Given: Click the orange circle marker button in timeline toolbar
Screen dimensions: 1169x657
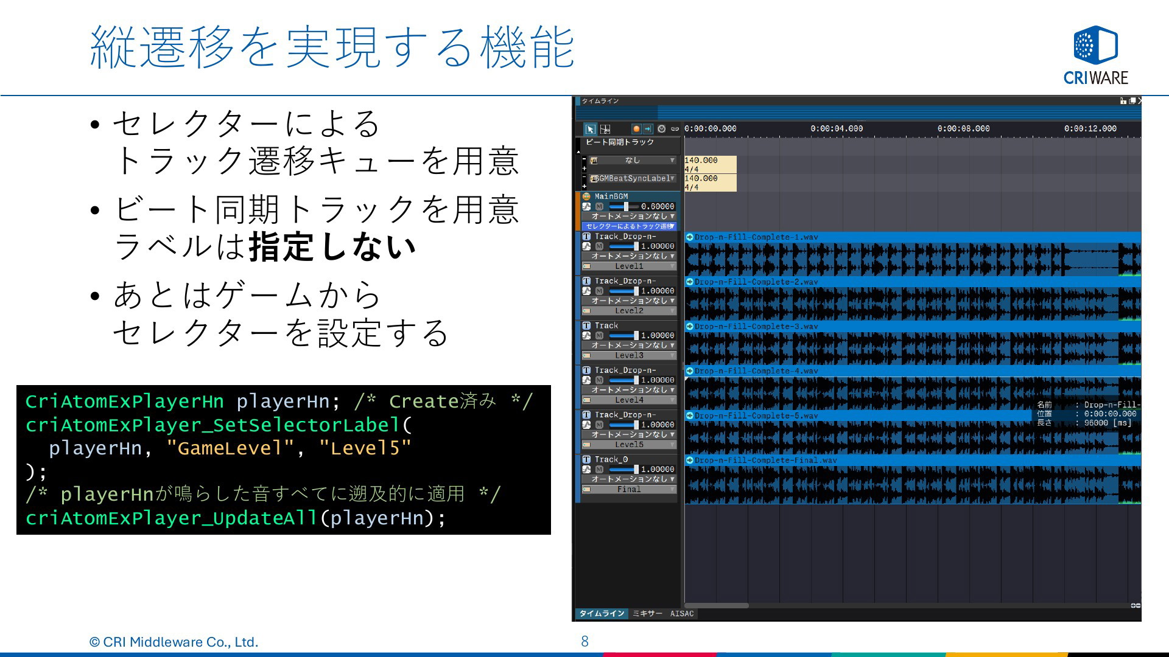Looking at the screenshot, I should 636,129.
